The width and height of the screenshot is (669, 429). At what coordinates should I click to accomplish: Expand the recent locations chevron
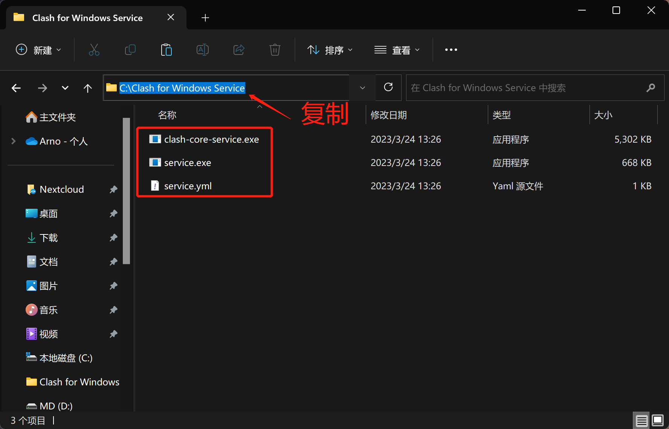pos(65,88)
